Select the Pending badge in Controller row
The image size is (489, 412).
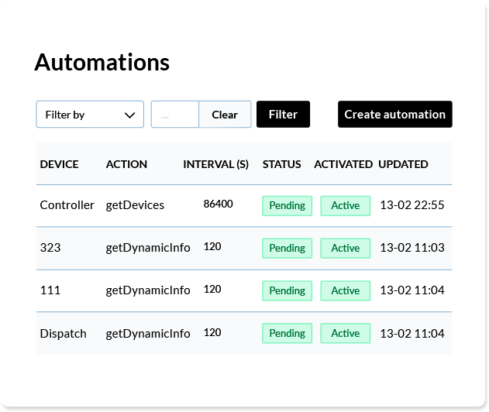tap(288, 206)
